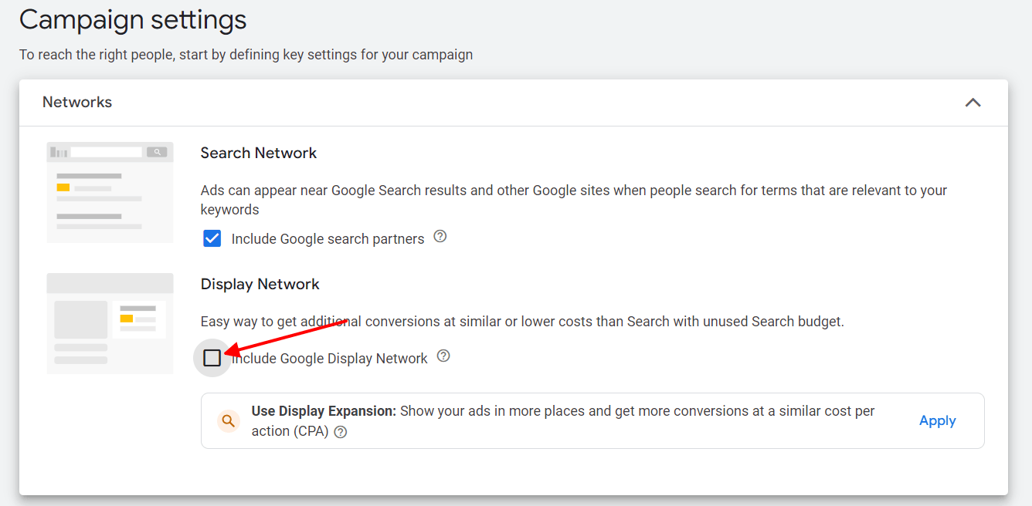1032x506 pixels.
Task: Toggle the Display Network checkbox on
Action: click(x=212, y=357)
